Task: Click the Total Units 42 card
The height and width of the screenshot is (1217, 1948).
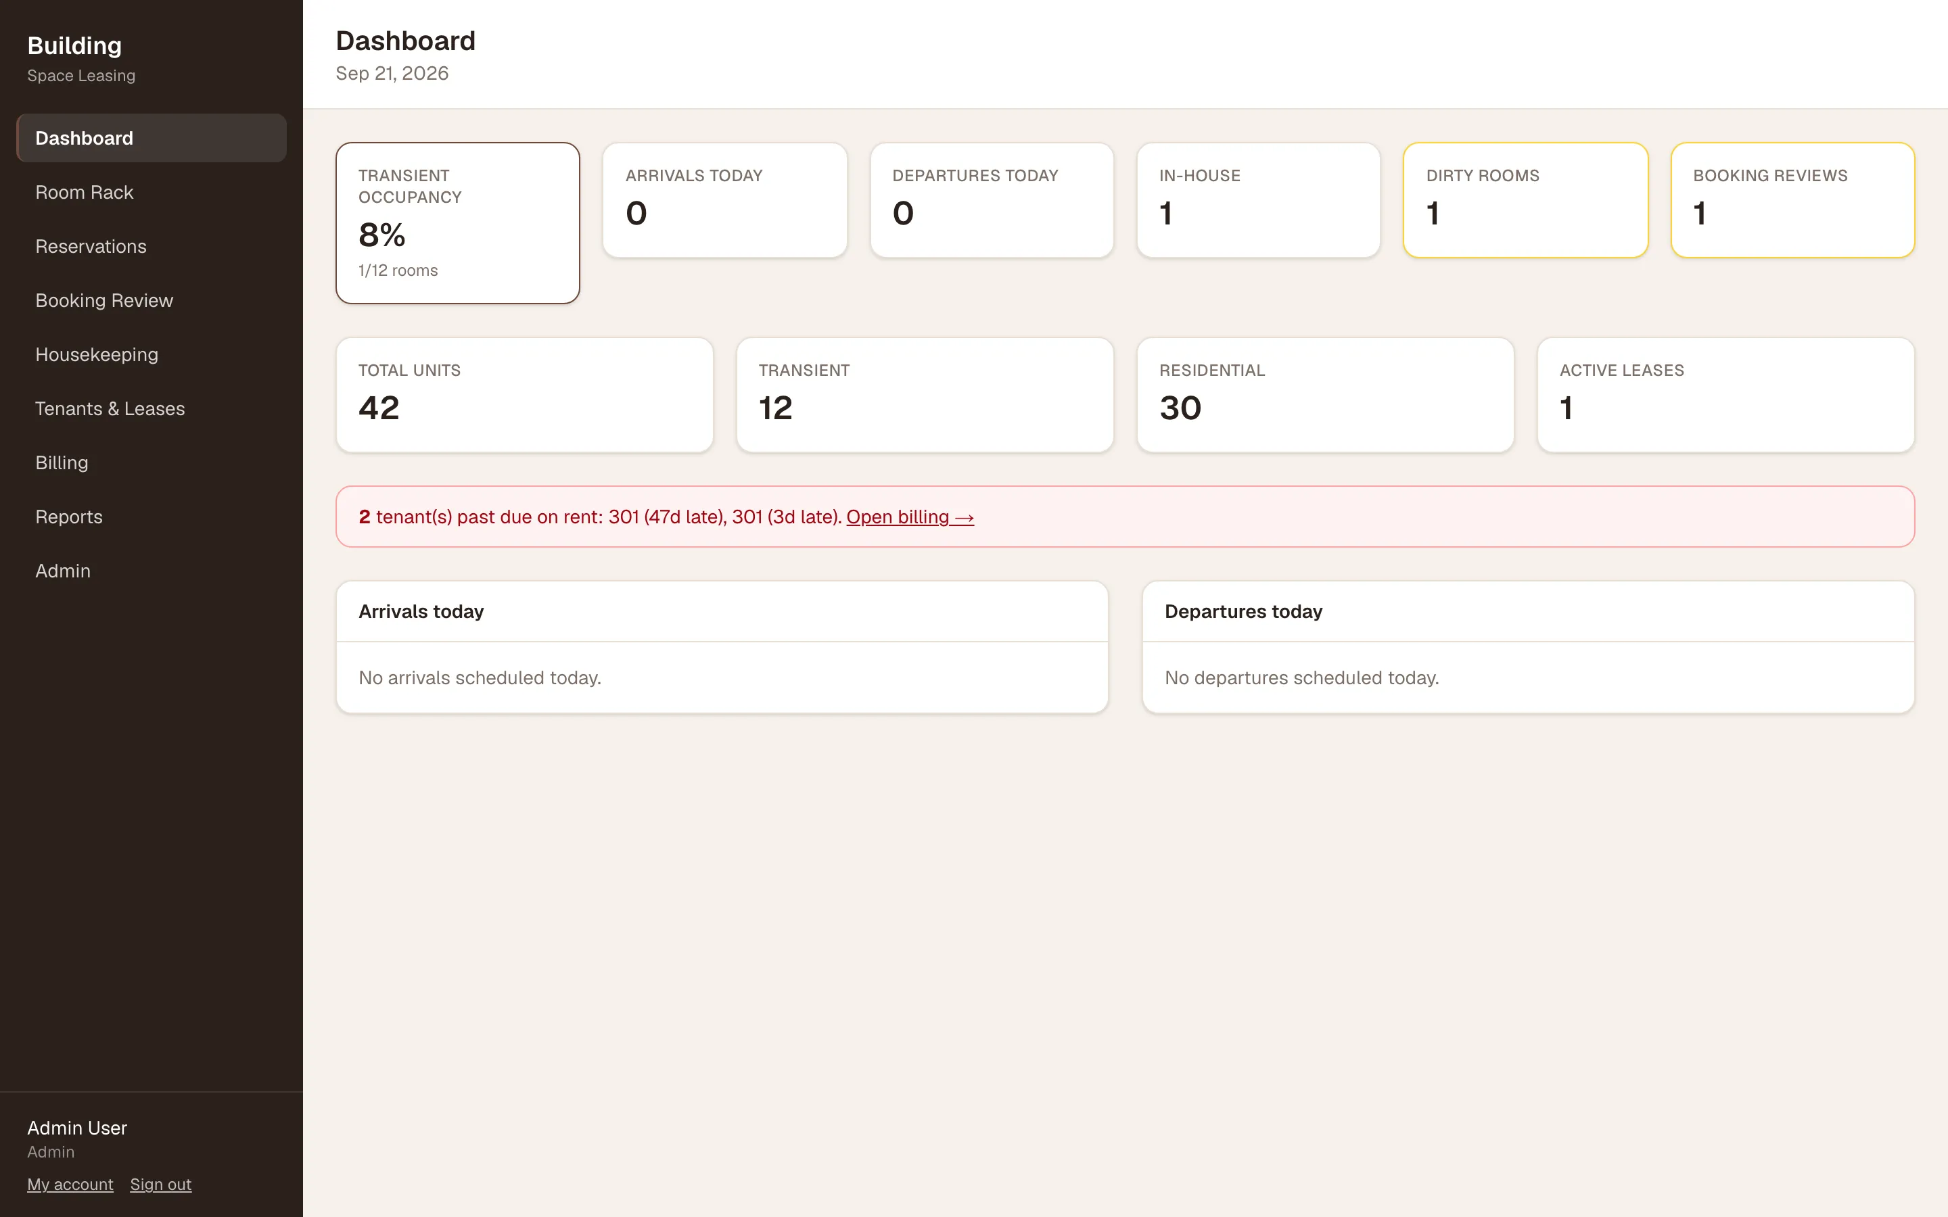Action: (x=524, y=396)
